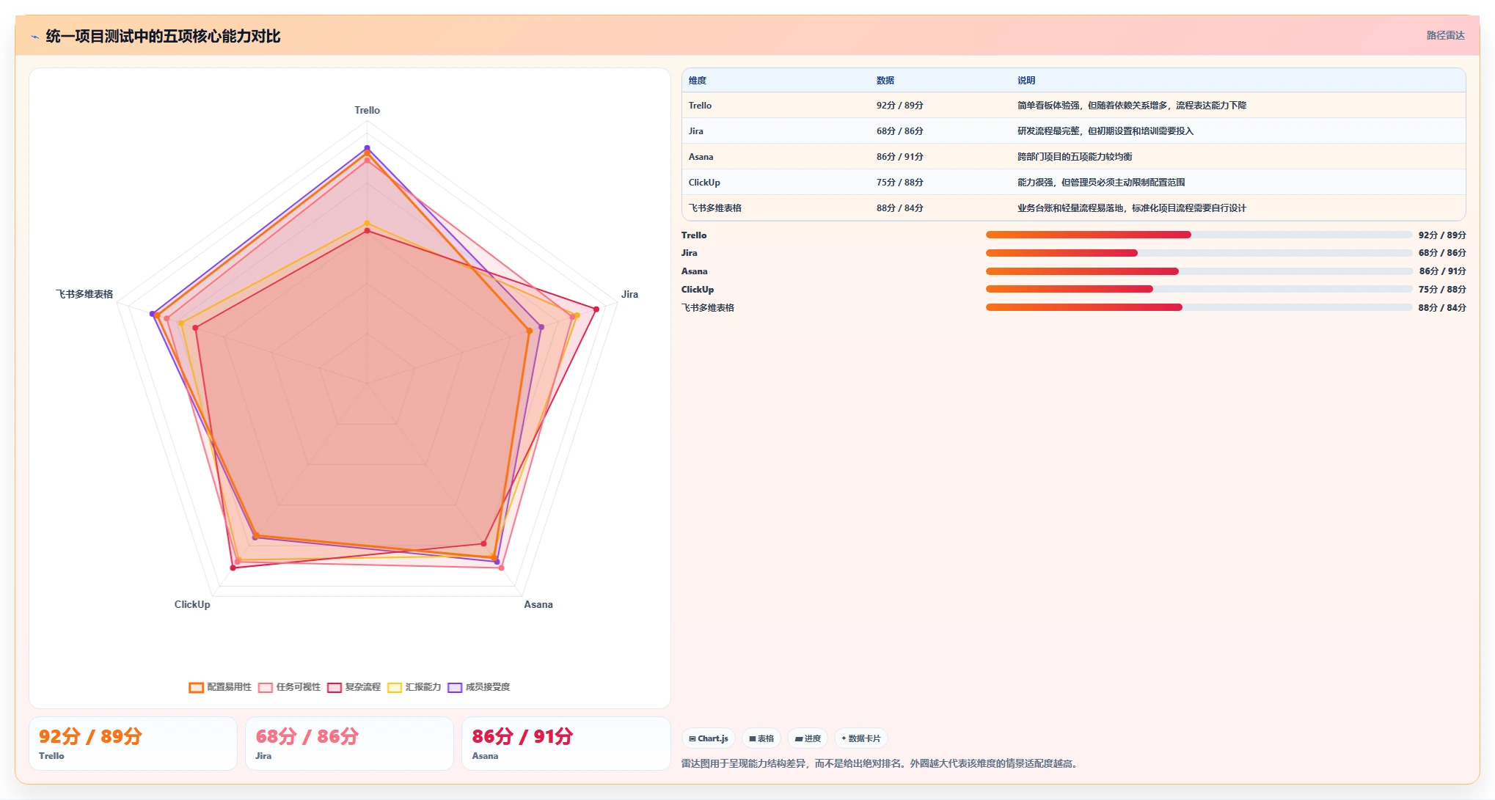This screenshot has width=1495, height=800.
Task: Hide the 复杂流程 dataset via legend
Action: point(354,687)
